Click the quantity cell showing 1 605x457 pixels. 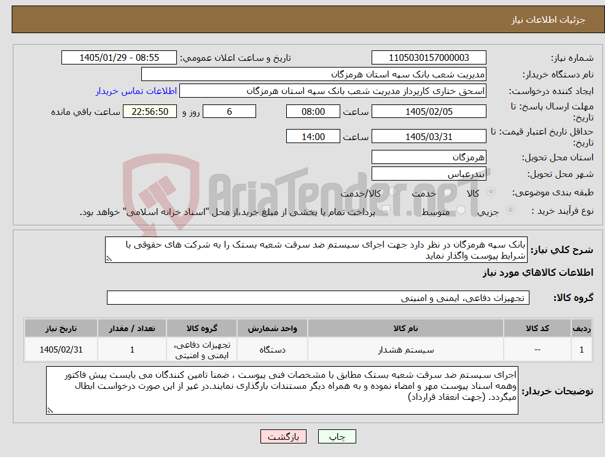pyautogui.click(x=132, y=350)
